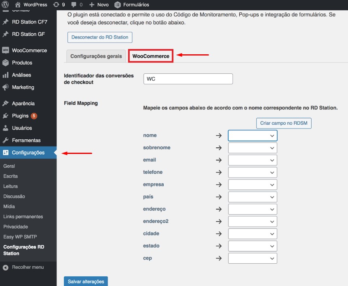The width and height of the screenshot is (348, 286).
Task: Click the home icon beside WordPress
Action: (18, 4)
